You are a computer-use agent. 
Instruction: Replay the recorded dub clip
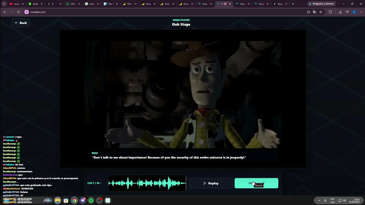click(x=211, y=183)
